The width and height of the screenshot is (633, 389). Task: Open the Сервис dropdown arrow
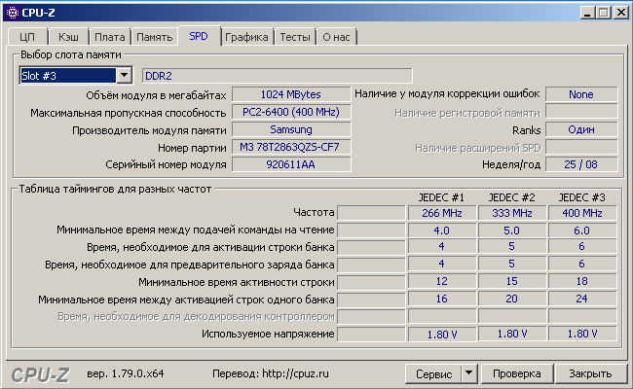[469, 373]
